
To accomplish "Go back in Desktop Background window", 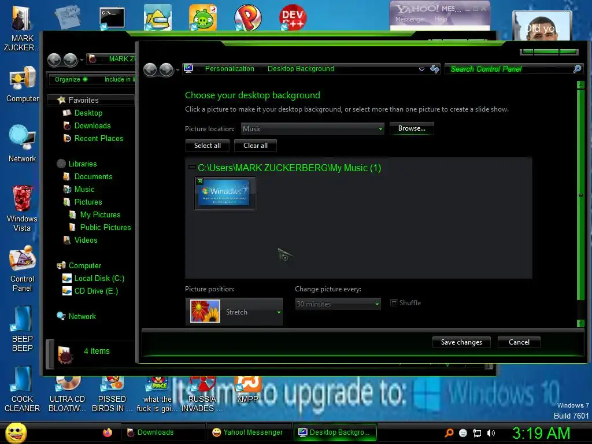I will tap(150, 69).
